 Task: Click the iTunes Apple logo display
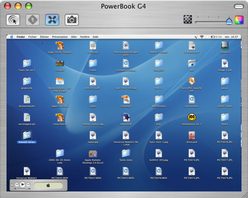[48, 185]
